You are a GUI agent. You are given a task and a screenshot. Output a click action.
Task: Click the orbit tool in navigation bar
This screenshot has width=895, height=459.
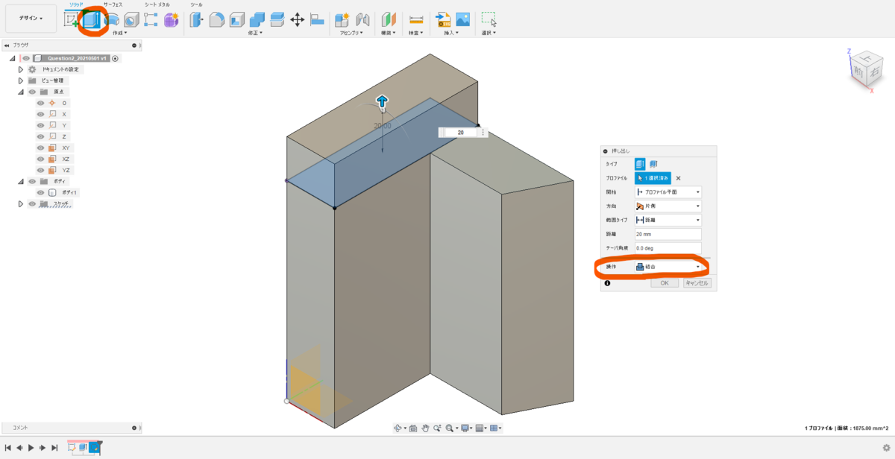[x=398, y=428]
